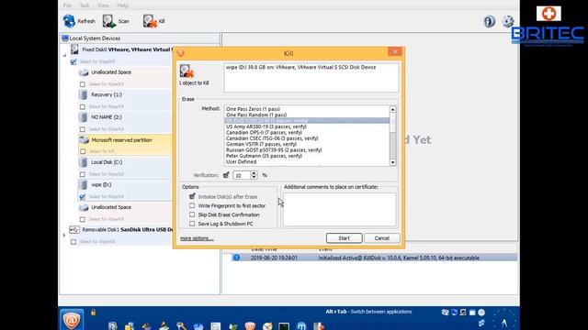Select Unallocated Space icon above Recovery (1:)
The width and height of the screenshot is (588, 330).
84,72
